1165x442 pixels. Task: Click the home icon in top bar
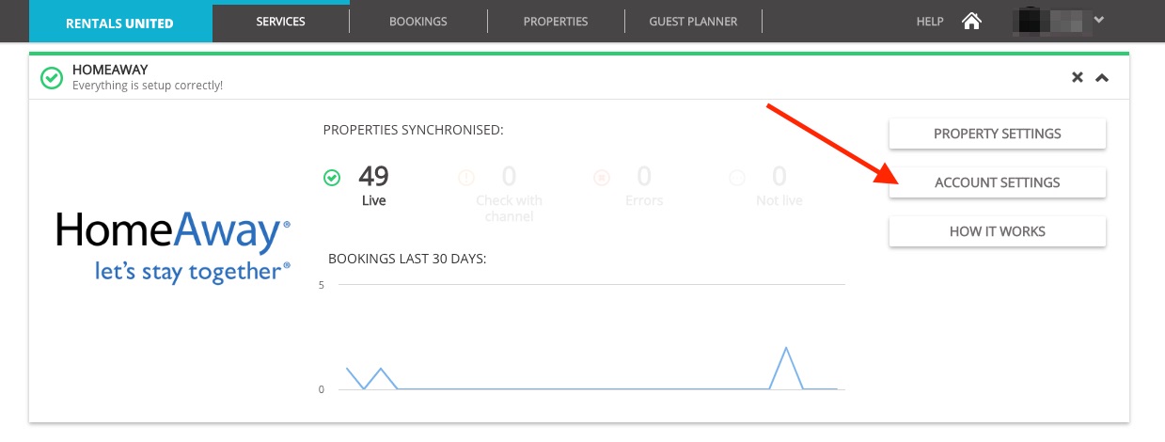pyautogui.click(x=971, y=21)
